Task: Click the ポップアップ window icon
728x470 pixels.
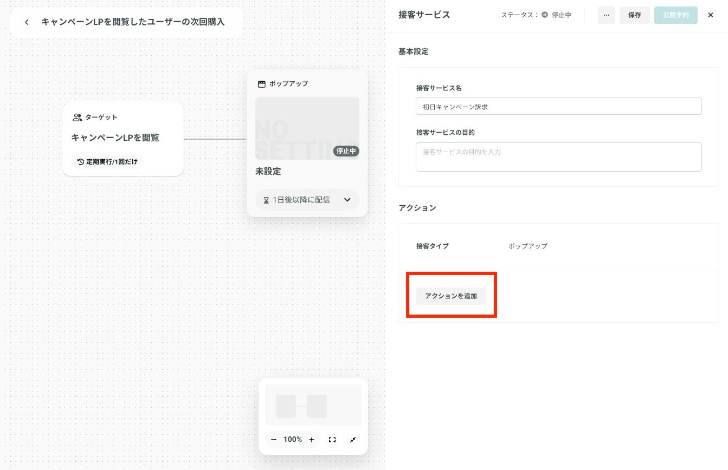Action: click(x=261, y=84)
